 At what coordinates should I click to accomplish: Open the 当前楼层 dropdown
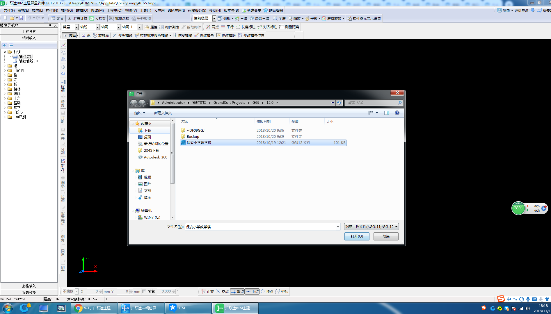tap(214, 18)
